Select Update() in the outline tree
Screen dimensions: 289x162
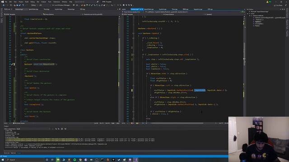click(x=258, y=22)
